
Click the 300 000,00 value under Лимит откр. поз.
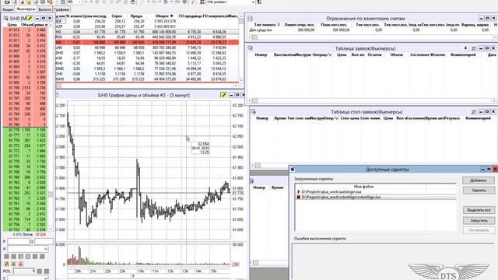[x=306, y=30]
